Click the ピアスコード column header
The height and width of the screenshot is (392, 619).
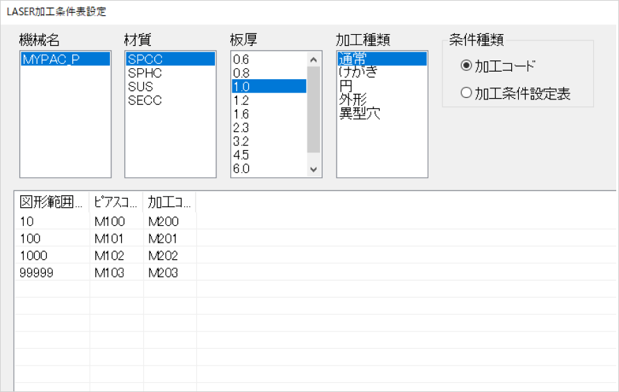pos(116,202)
